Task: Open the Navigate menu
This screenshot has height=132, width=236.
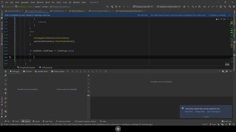Action: pyautogui.click(x=25, y=2)
